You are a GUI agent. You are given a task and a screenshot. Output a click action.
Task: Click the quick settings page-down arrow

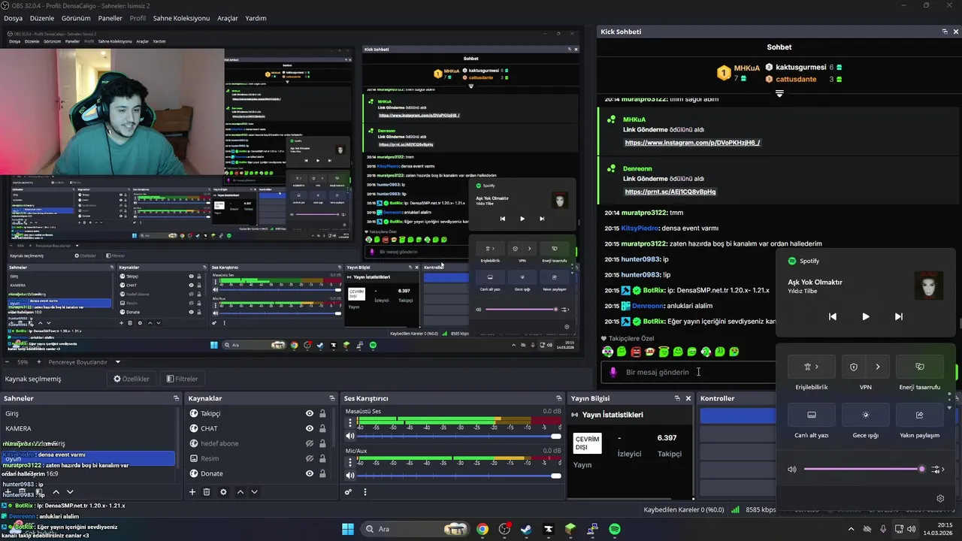pos(949,407)
